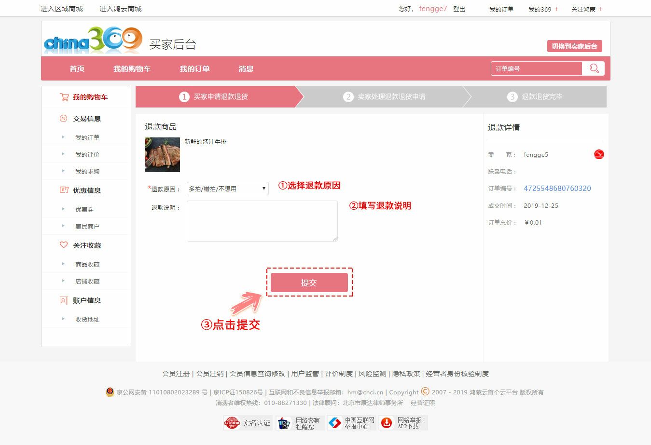Image resolution: width=651 pixels, height=445 pixels.
Task: Focus the 订单编号 search field
Action: 537,68
